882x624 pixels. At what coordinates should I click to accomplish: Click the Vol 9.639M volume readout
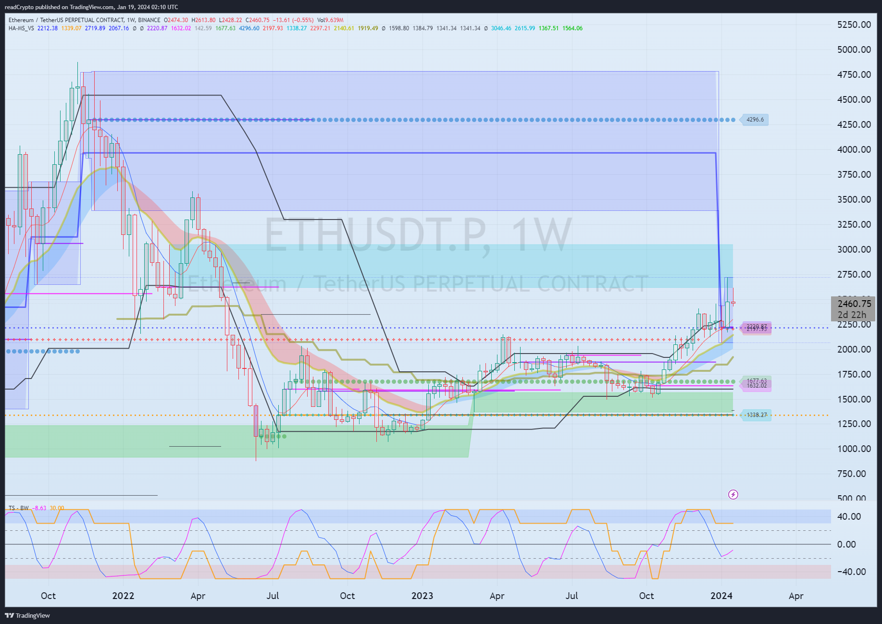pyautogui.click(x=330, y=20)
